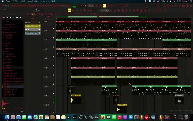Click the browser's plugin icon tab
The height and width of the screenshot is (121, 193).
click(14, 18)
